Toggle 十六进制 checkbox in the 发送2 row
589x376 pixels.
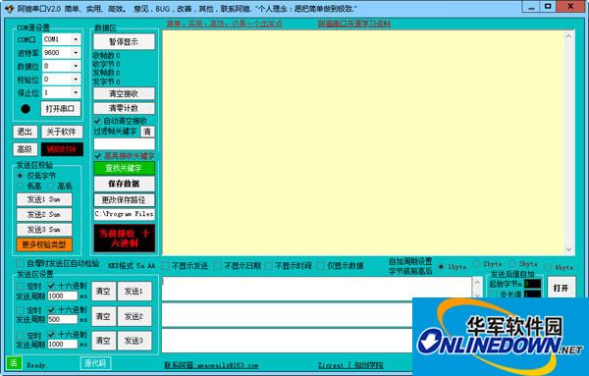point(51,310)
